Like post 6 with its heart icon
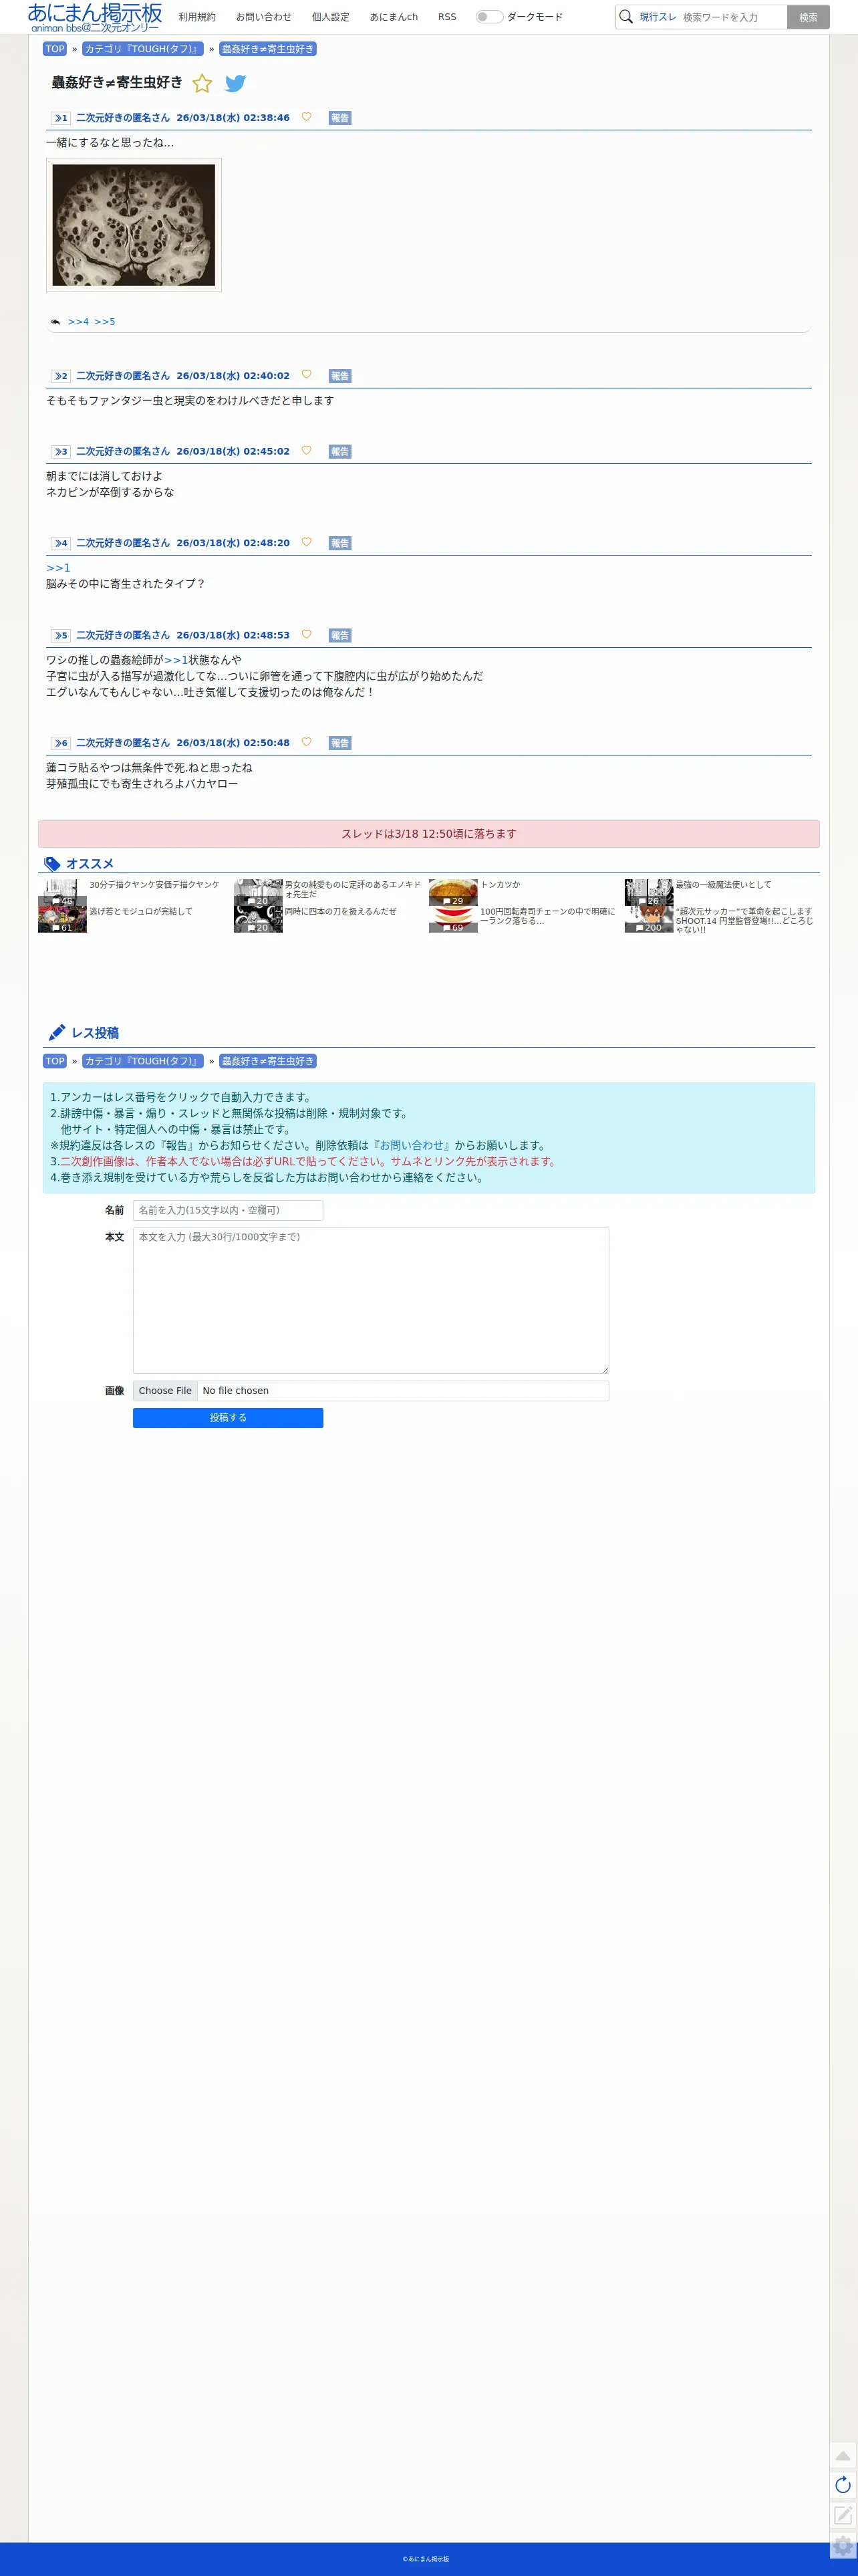The height and width of the screenshot is (2576, 858). click(306, 743)
